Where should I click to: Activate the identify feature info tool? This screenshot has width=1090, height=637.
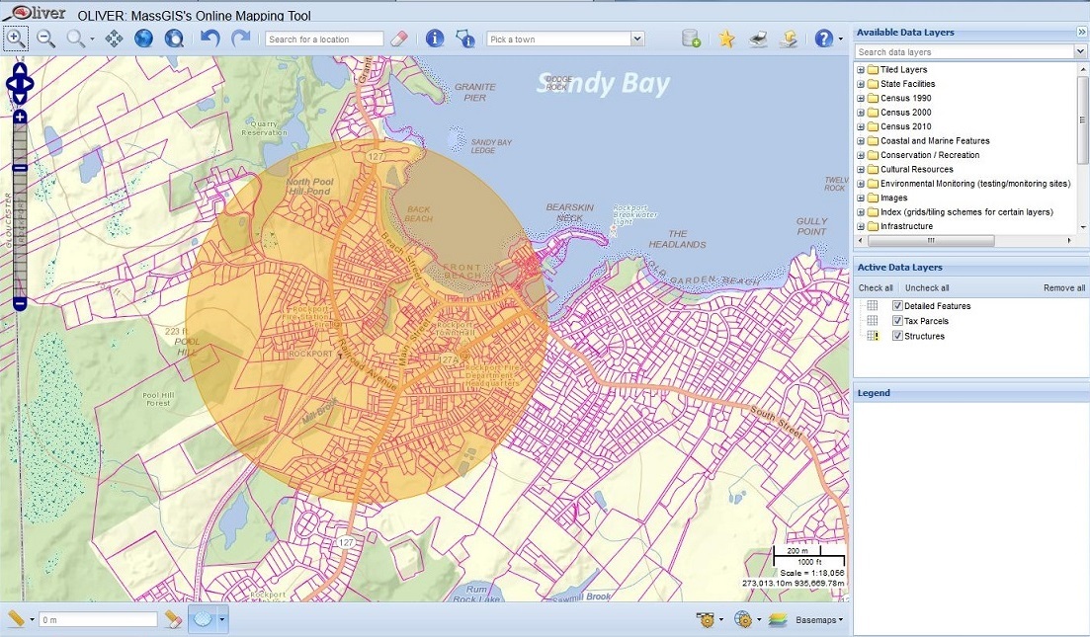(x=434, y=39)
